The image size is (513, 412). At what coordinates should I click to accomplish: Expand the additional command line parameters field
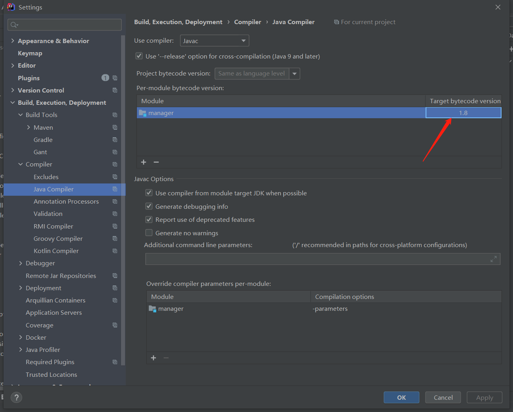[x=493, y=259]
